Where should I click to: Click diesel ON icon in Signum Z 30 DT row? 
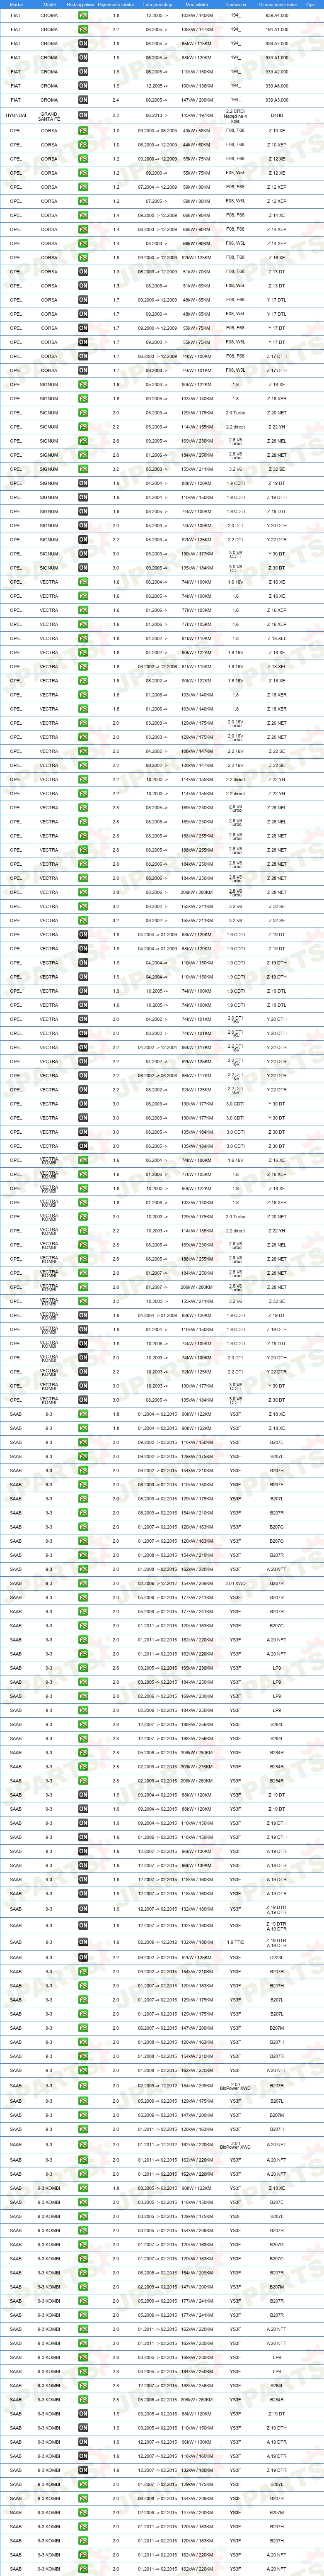coord(83,567)
